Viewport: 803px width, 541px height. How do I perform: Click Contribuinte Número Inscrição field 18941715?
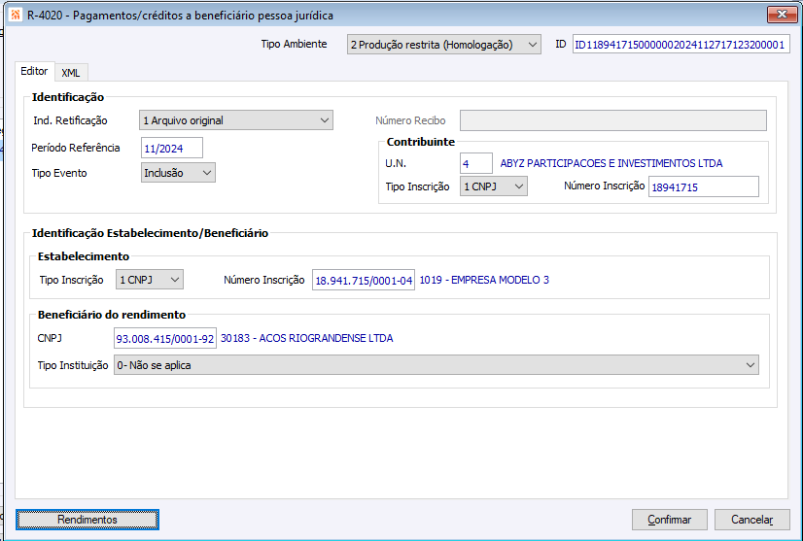point(704,186)
